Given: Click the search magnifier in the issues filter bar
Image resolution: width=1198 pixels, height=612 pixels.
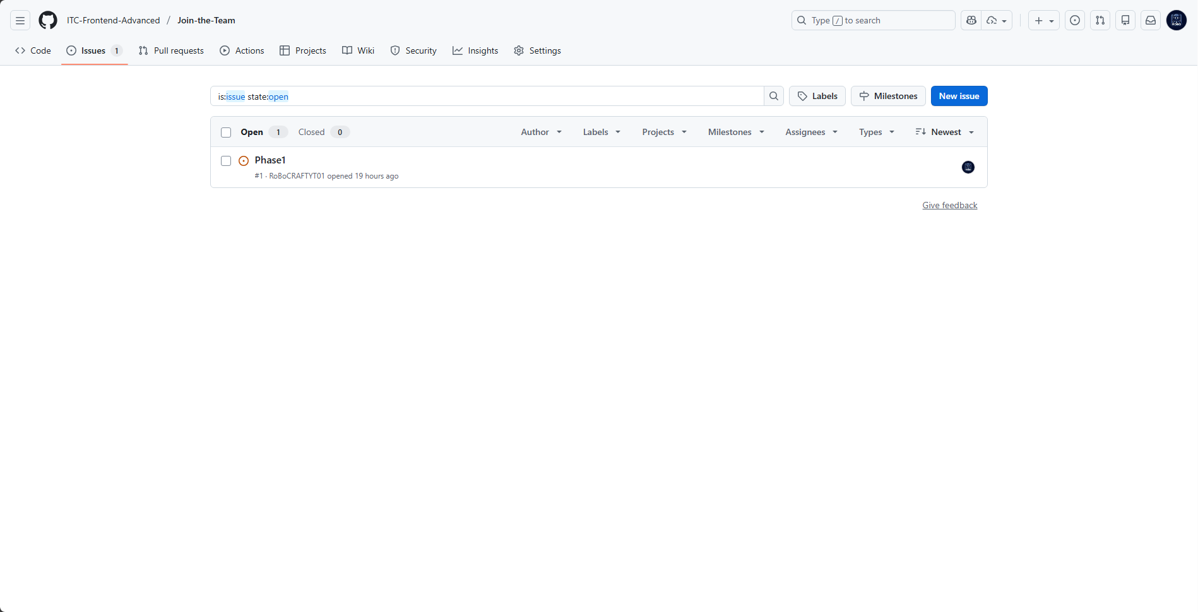Looking at the screenshot, I should pyautogui.click(x=773, y=96).
